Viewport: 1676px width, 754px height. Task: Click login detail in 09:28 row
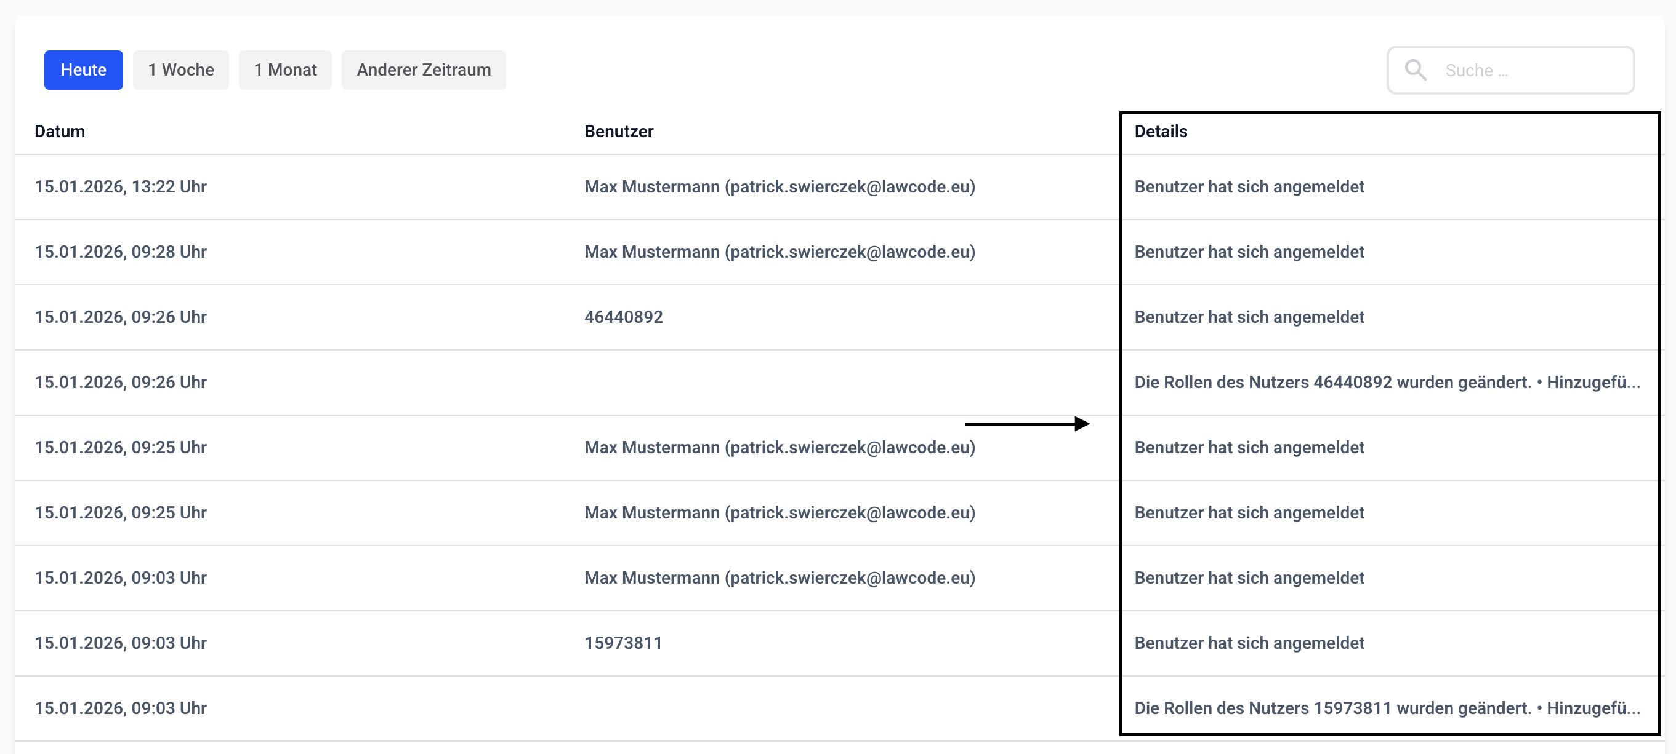coord(1249,252)
